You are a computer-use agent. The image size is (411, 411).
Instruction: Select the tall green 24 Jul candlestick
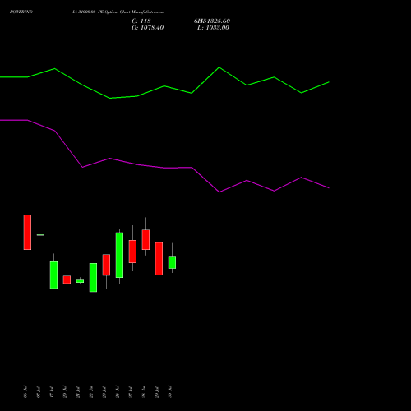[119, 255]
